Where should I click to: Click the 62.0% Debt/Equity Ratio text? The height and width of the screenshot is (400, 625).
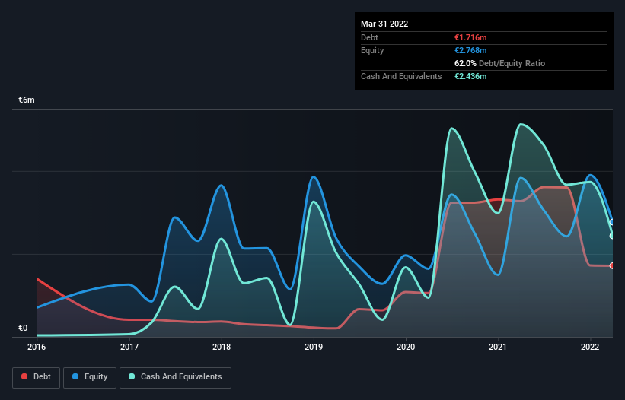[500, 63]
